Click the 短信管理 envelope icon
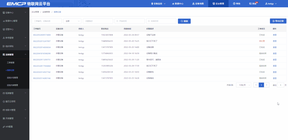288x140 pixels. click(x=4, y=93)
